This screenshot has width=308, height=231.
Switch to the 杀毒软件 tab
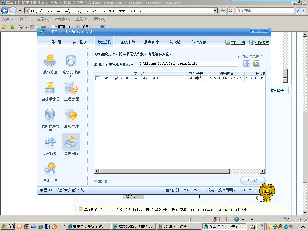[151, 42]
